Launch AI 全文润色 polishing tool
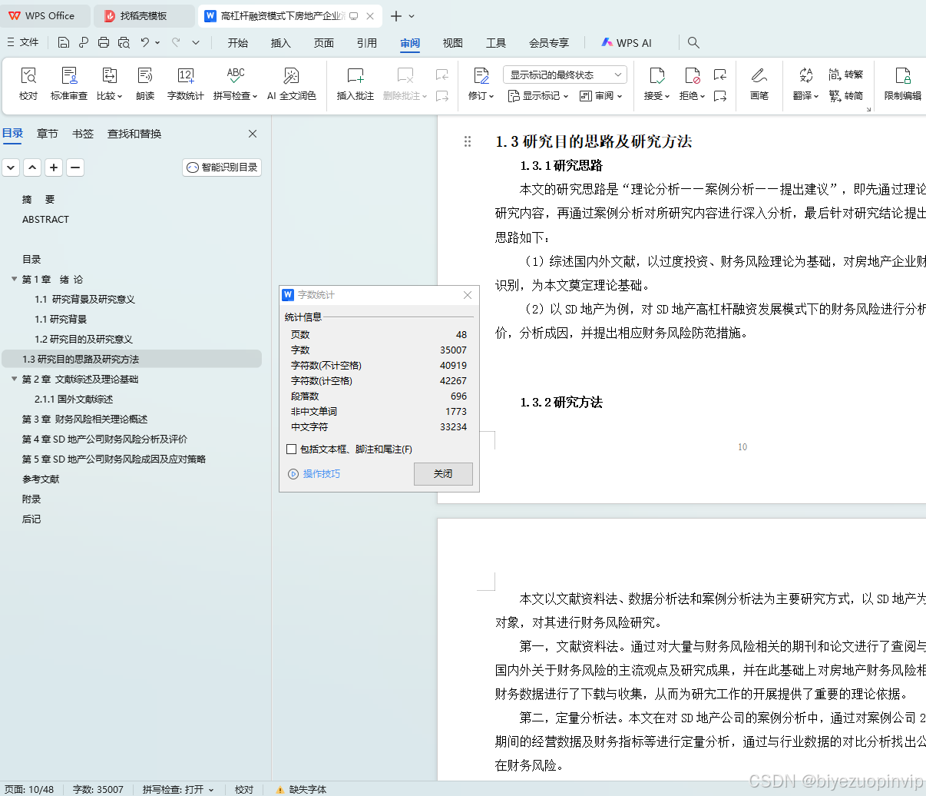 click(x=292, y=83)
